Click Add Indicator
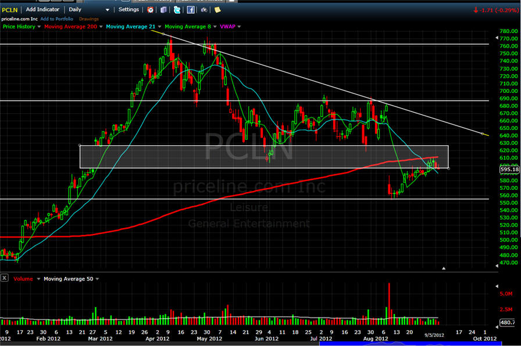The height and width of the screenshot is (346, 521). pos(42,10)
